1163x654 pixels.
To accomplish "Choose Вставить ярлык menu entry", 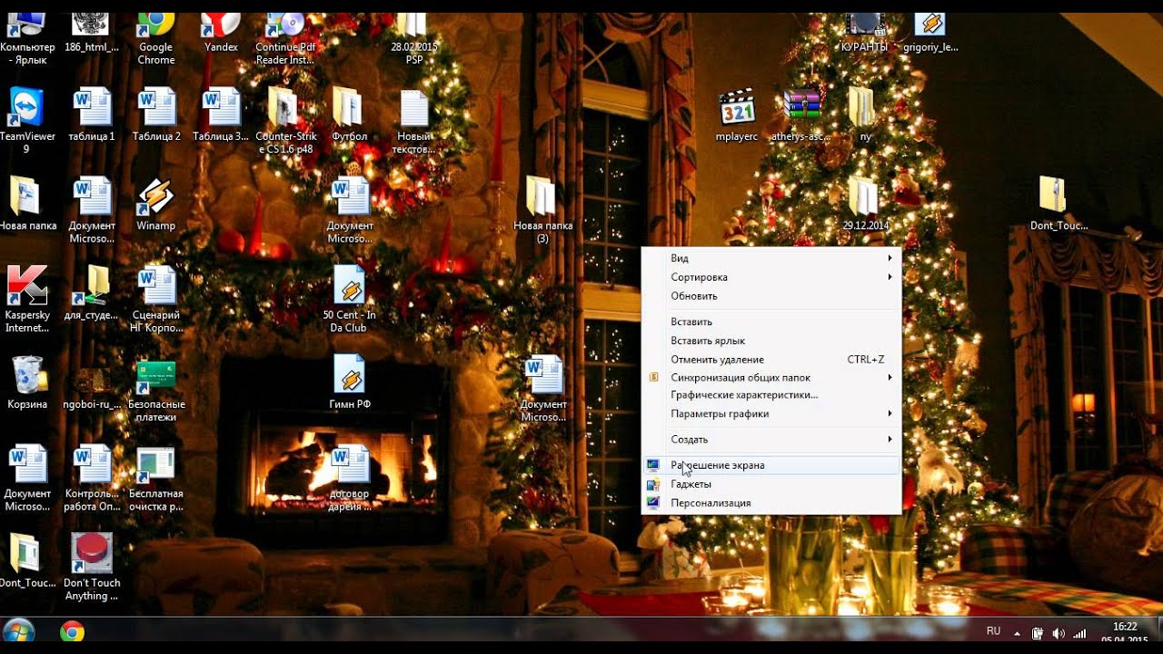I will 771,341.
